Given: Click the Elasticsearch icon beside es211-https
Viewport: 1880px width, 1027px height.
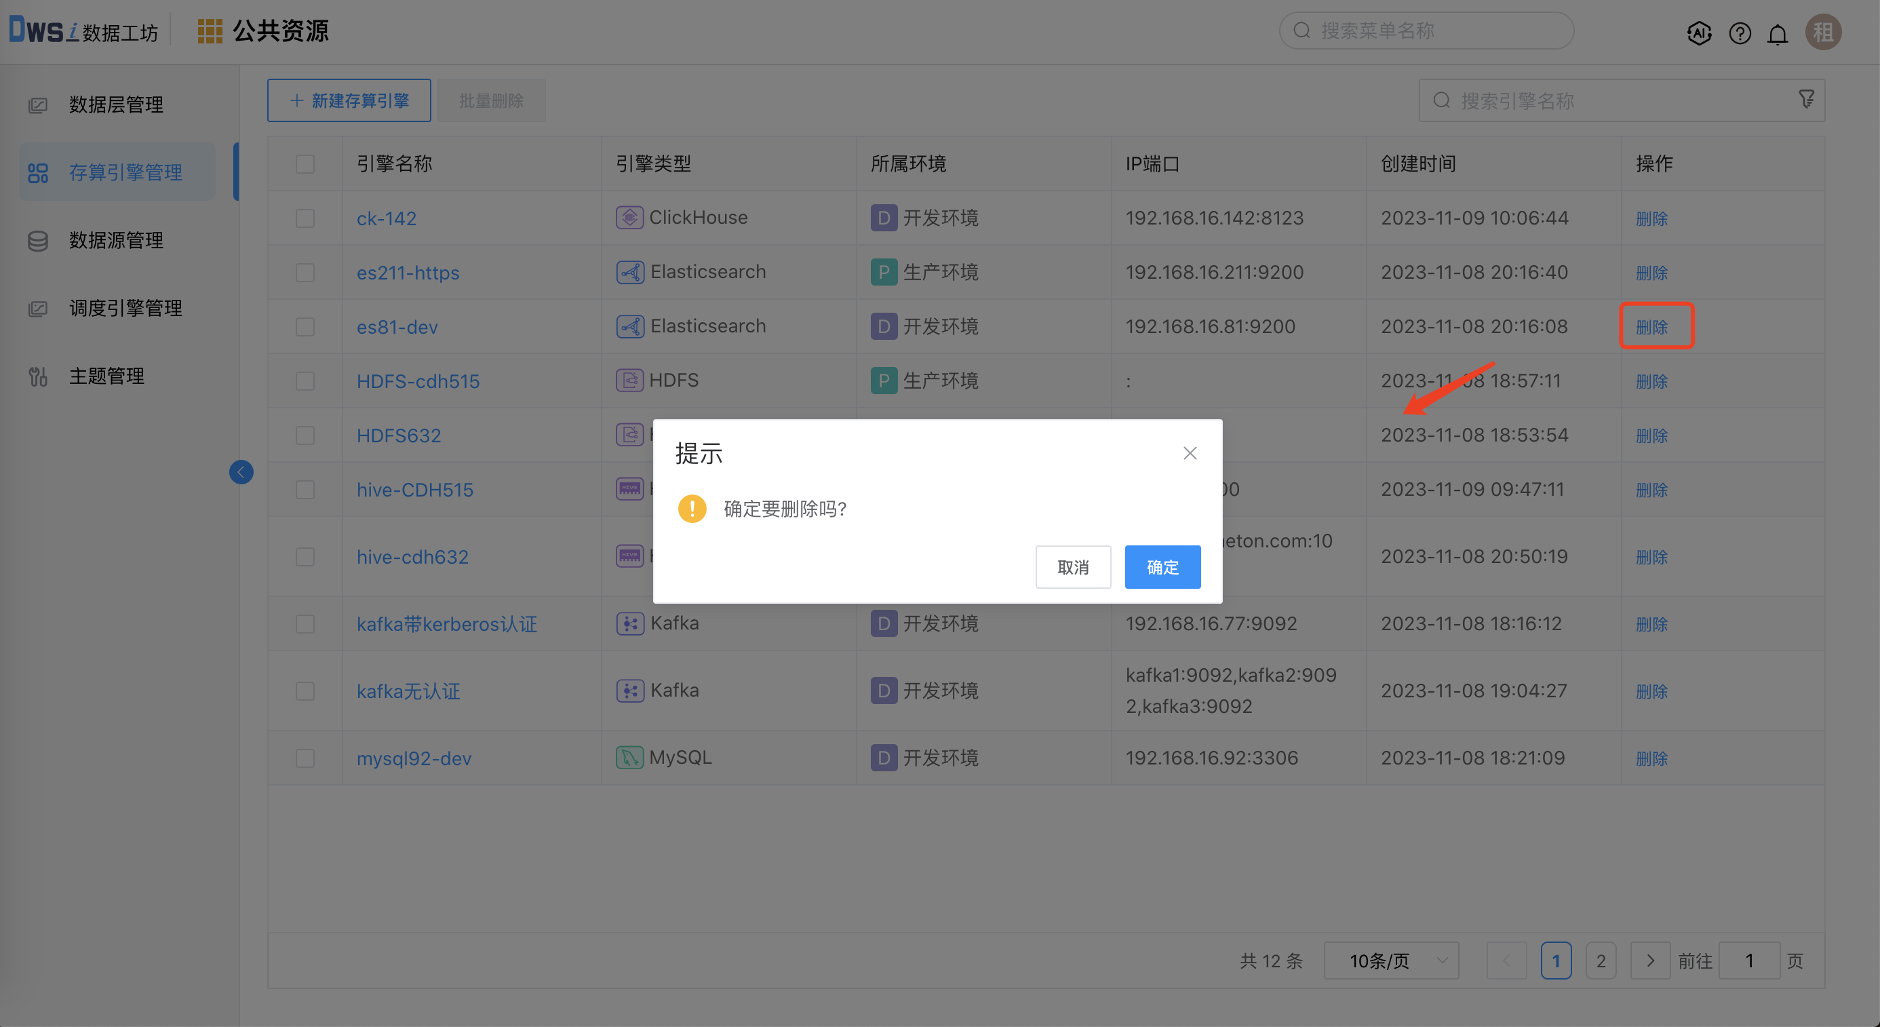Looking at the screenshot, I should pos(630,271).
